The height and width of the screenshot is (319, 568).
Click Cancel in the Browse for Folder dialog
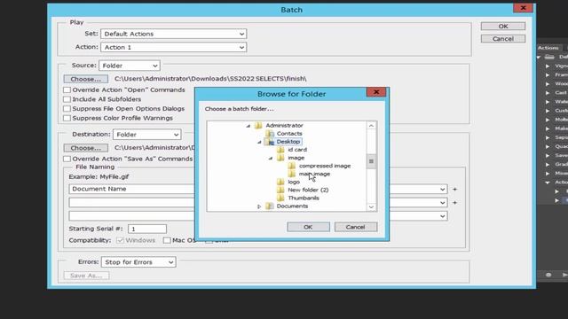(x=355, y=227)
